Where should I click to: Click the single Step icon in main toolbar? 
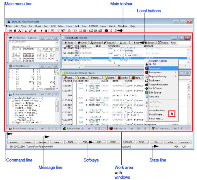(11, 31)
